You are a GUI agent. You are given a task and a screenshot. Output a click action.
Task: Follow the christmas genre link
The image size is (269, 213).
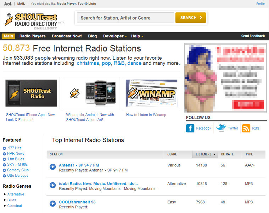(x=88, y=63)
